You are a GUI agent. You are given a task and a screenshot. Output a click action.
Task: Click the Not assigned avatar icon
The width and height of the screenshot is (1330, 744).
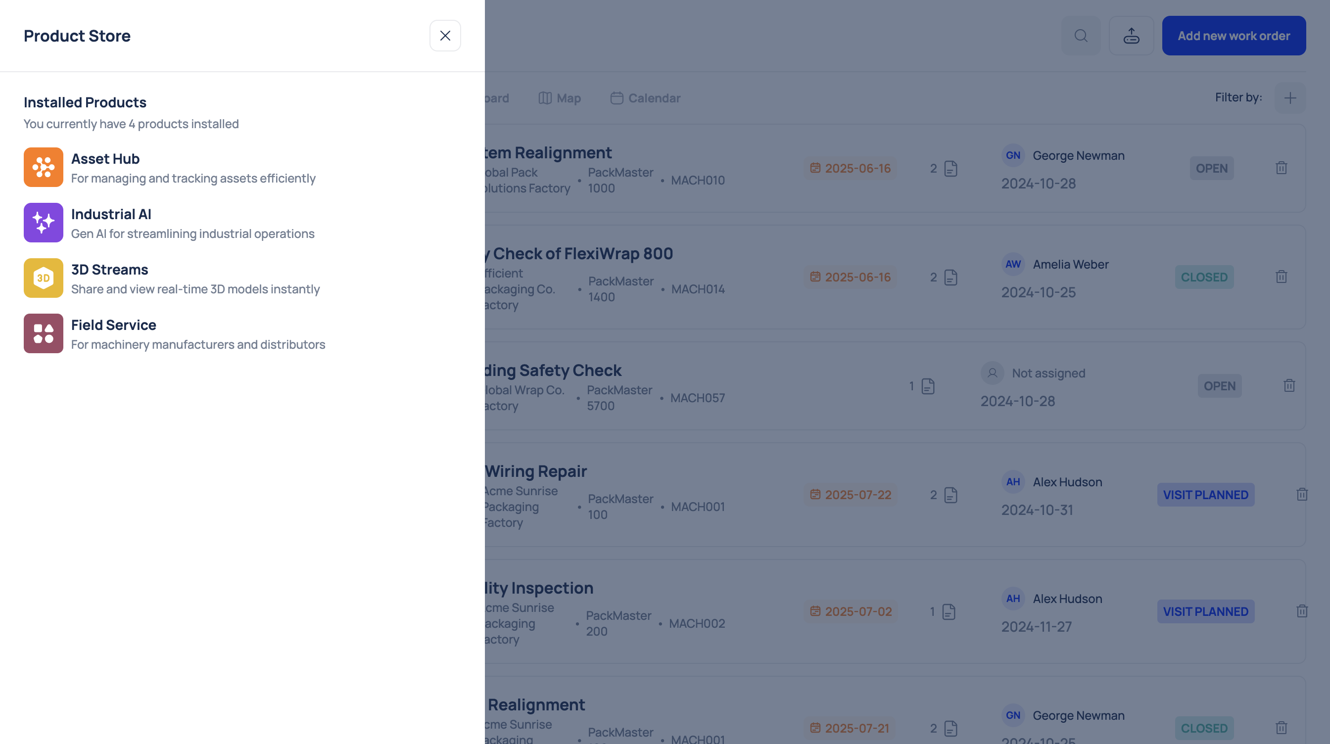pyautogui.click(x=993, y=373)
